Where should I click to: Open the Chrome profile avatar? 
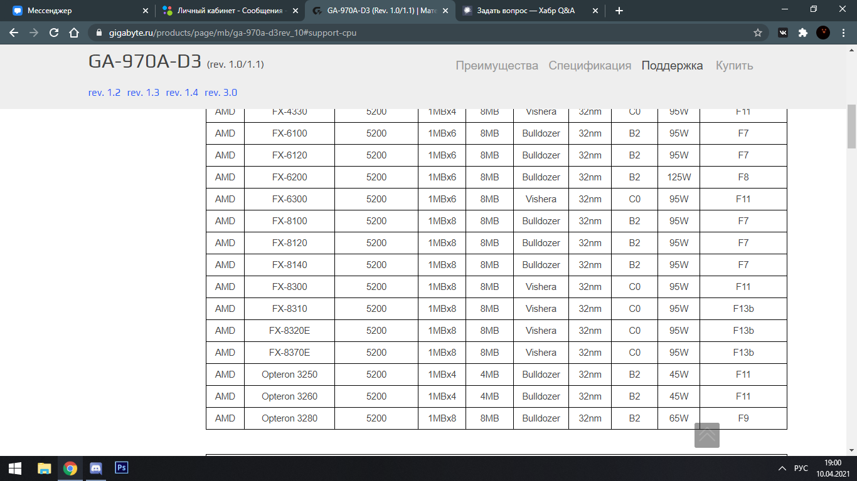823,33
